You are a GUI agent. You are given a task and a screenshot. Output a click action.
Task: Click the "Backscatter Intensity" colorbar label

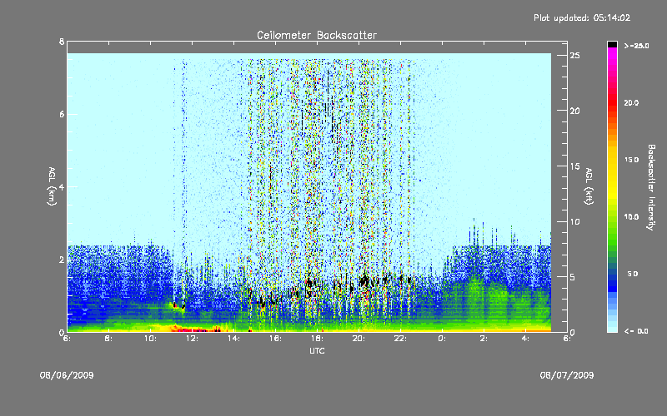651,187
